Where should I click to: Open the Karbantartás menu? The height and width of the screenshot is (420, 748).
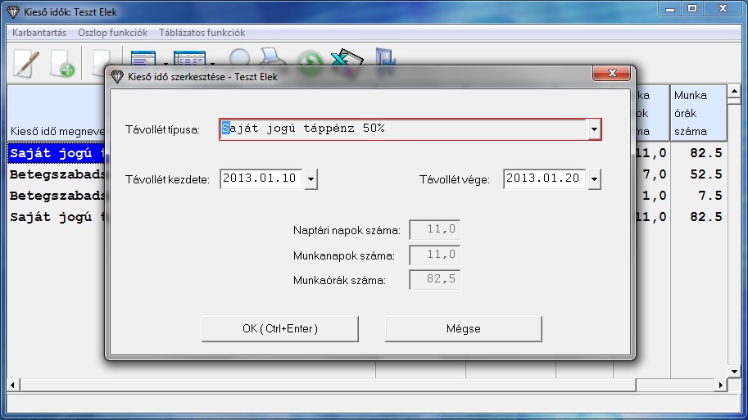(x=39, y=33)
